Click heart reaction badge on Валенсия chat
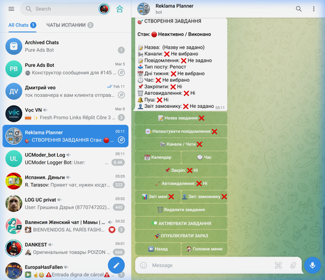Viewport: 325px width, 280px height. (x=112, y=230)
